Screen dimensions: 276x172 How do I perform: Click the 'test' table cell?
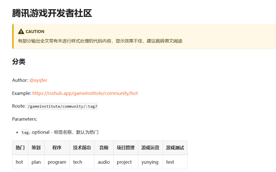click(x=175, y=162)
